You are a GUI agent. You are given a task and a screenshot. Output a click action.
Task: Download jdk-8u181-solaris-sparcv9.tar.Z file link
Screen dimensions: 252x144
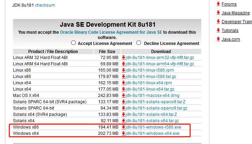pos(155,102)
